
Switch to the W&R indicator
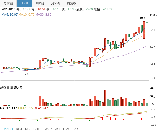pyautogui.click(x=48, y=129)
